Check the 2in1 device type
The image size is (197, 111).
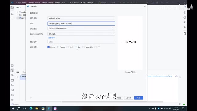pyautogui.click(x=68, y=47)
